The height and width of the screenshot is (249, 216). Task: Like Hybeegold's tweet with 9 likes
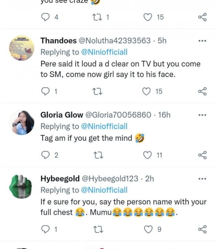149,229
